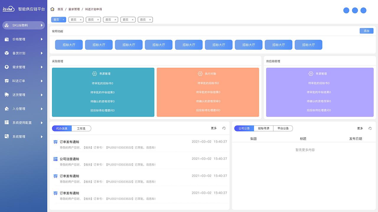
Task: Switch to 招标寻源 tab
Action: pyautogui.click(x=263, y=128)
